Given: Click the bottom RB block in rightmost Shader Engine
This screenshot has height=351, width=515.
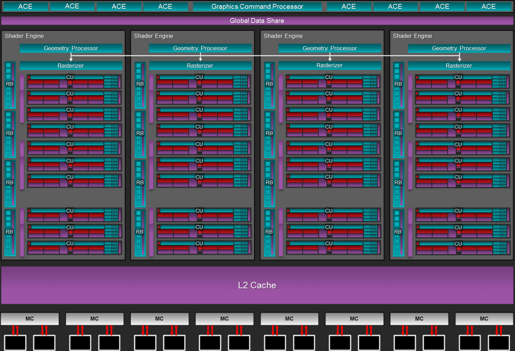Looking at the screenshot, I should click(398, 232).
